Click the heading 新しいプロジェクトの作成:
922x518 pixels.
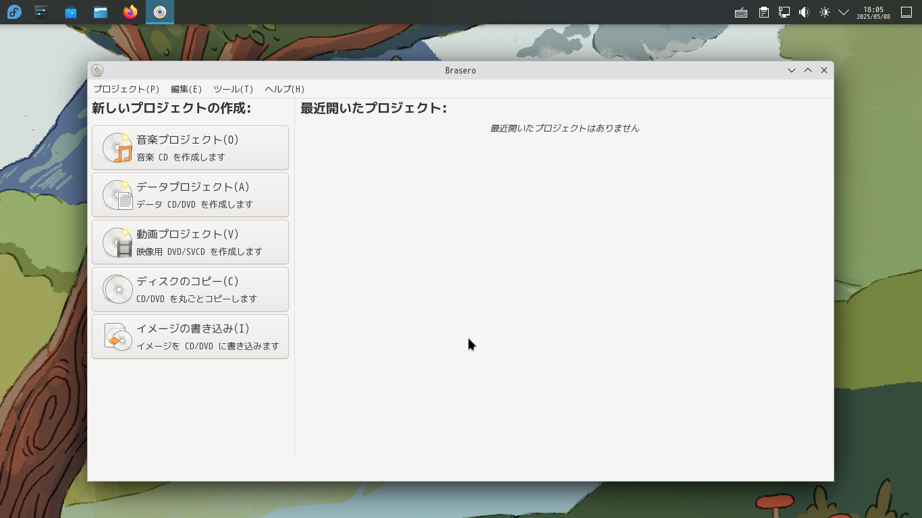(171, 108)
